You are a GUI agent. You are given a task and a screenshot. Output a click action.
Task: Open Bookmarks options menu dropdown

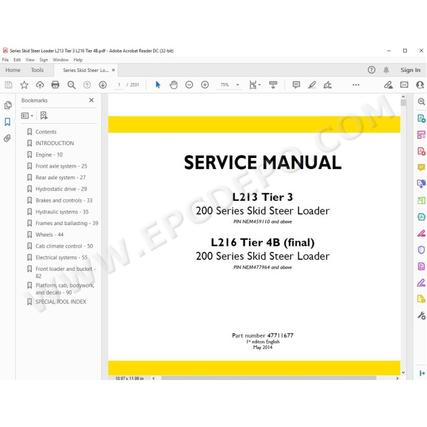pos(27,116)
